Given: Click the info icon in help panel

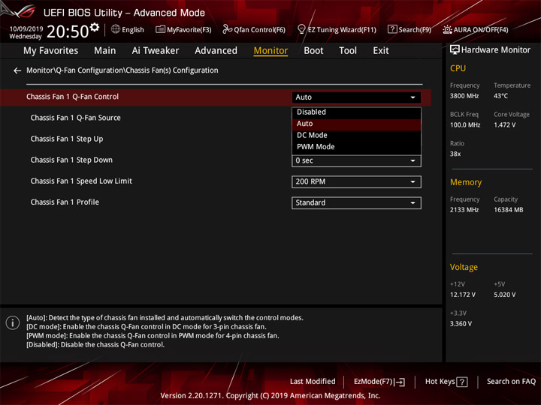Looking at the screenshot, I should click(x=13, y=322).
